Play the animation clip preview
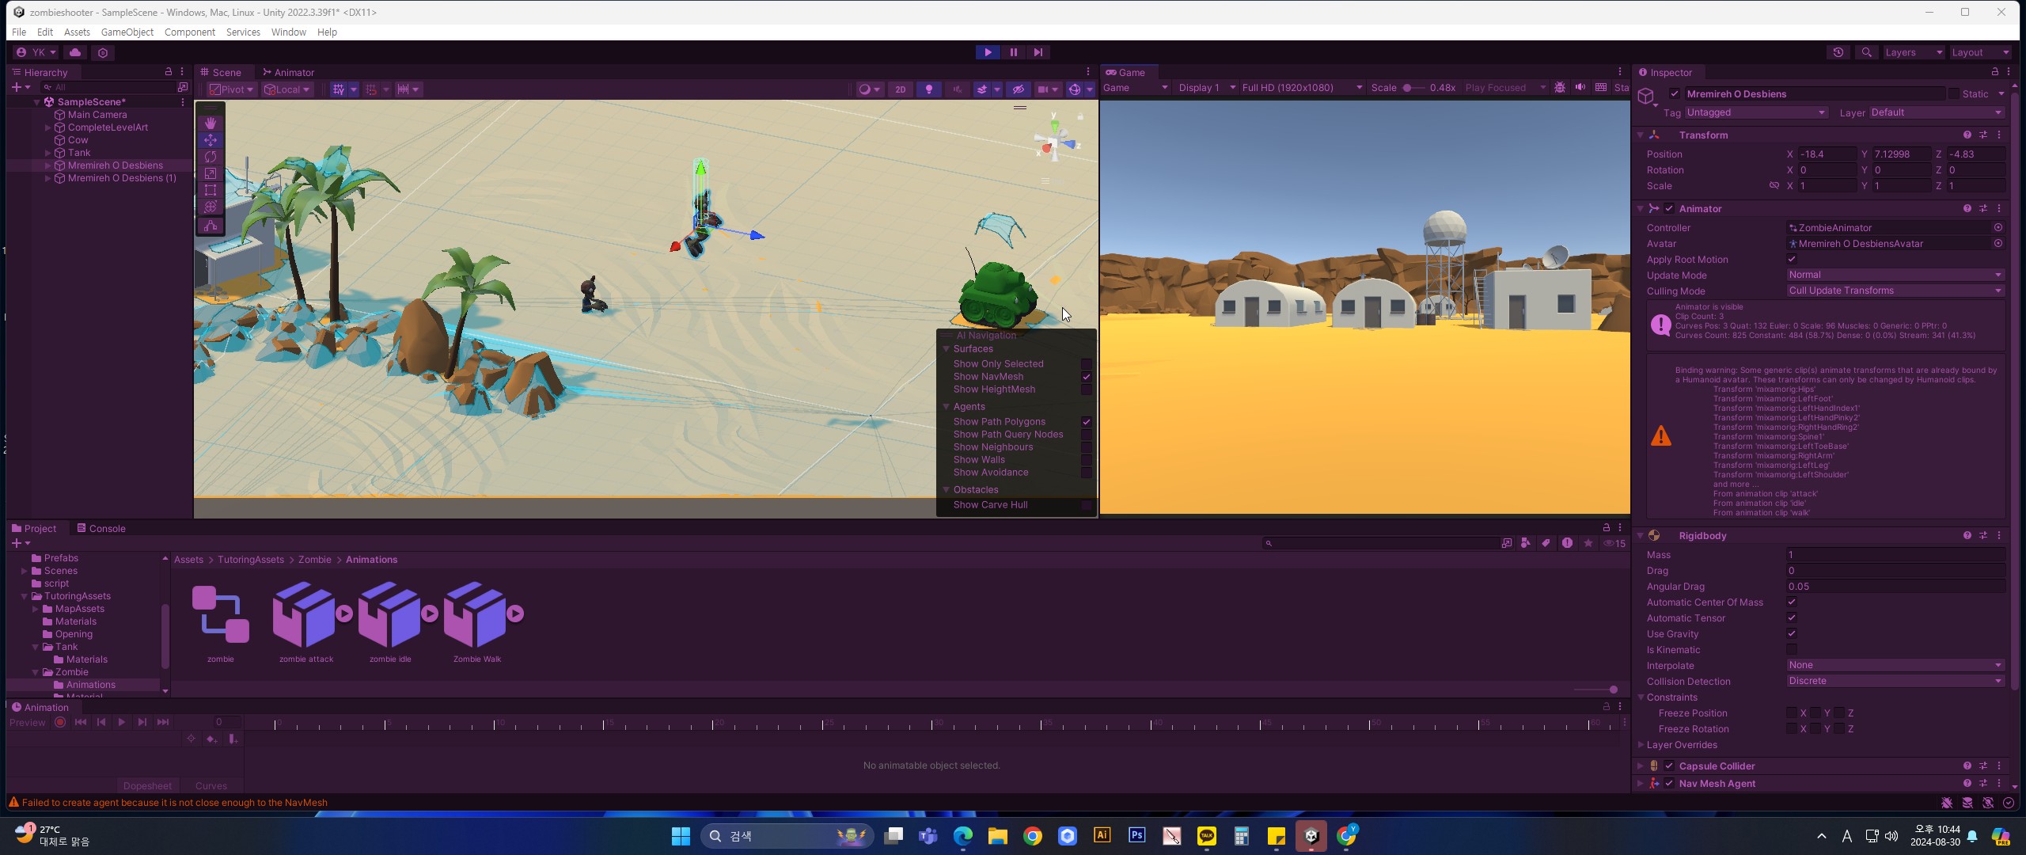Screen dimensions: 2026x855 click(x=121, y=722)
